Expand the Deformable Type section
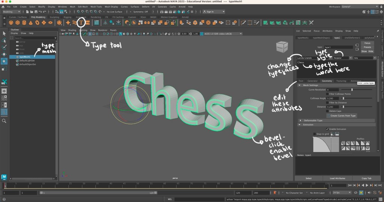Image resolution: width=384 pixels, height=202 pixels. 300,120
